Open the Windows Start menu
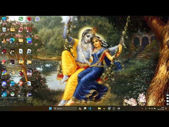The width and height of the screenshot is (169, 127). click(x=50, y=108)
